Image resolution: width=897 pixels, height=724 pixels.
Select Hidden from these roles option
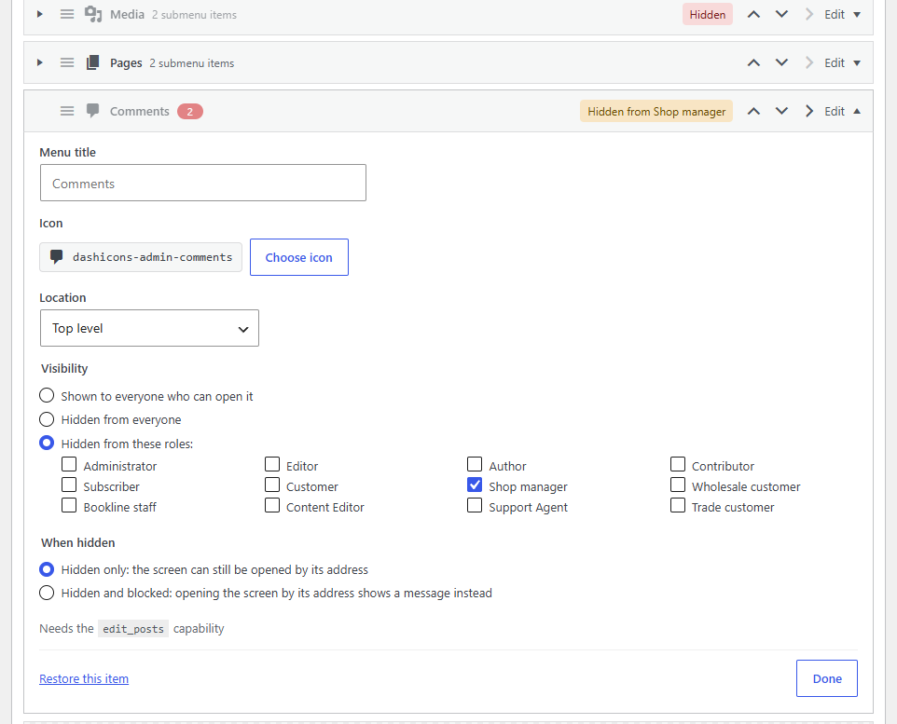coord(47,444)
